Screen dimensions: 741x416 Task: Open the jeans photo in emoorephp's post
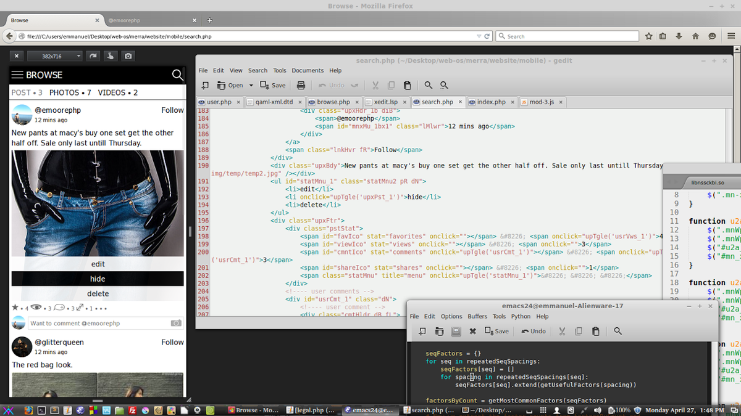[x=98, y=203]
